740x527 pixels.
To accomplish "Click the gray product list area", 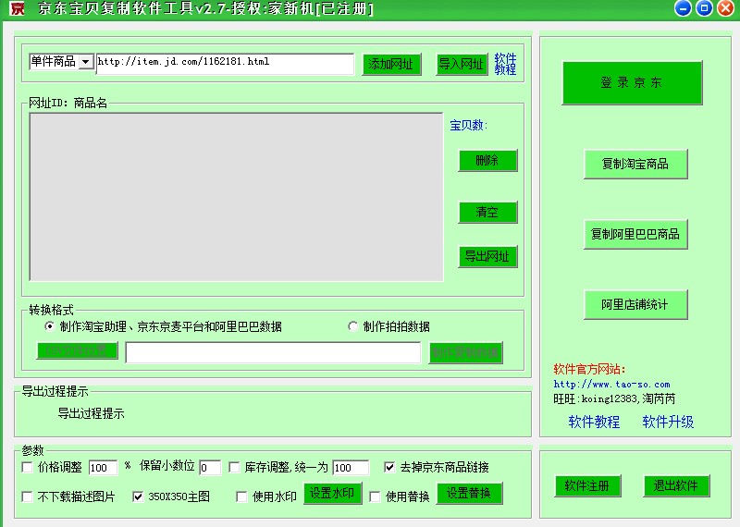I will [x=237, y=197].
